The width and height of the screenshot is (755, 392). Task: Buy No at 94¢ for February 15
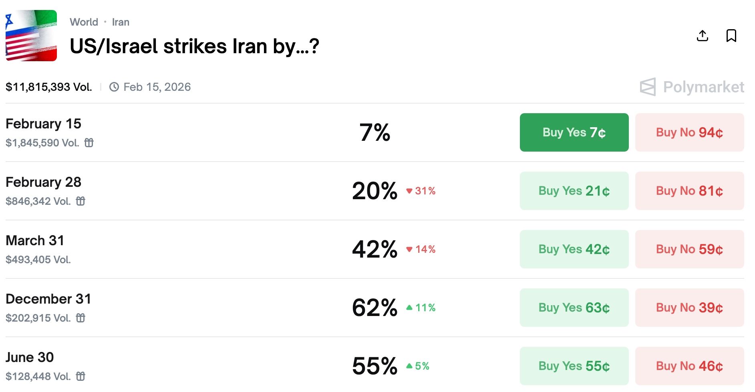tap(689, 132)
